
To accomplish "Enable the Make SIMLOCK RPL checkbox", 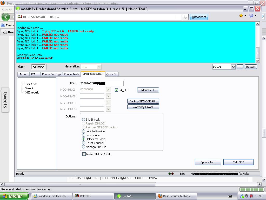I will pos(84,154).
